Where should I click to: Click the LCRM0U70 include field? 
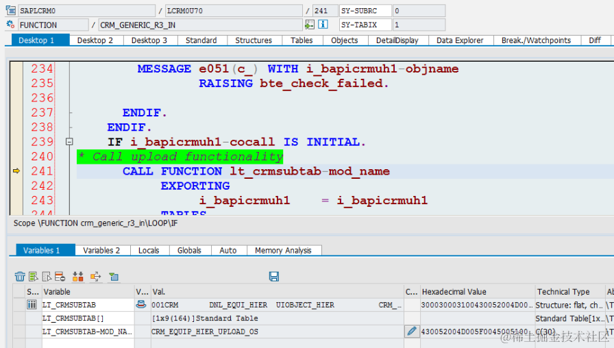coord(234,10)
